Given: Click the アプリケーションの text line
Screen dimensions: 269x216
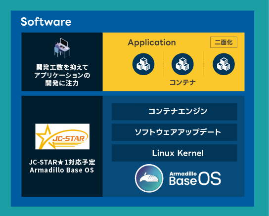Looking at the screenshot, I should click(x=62, y=75).
